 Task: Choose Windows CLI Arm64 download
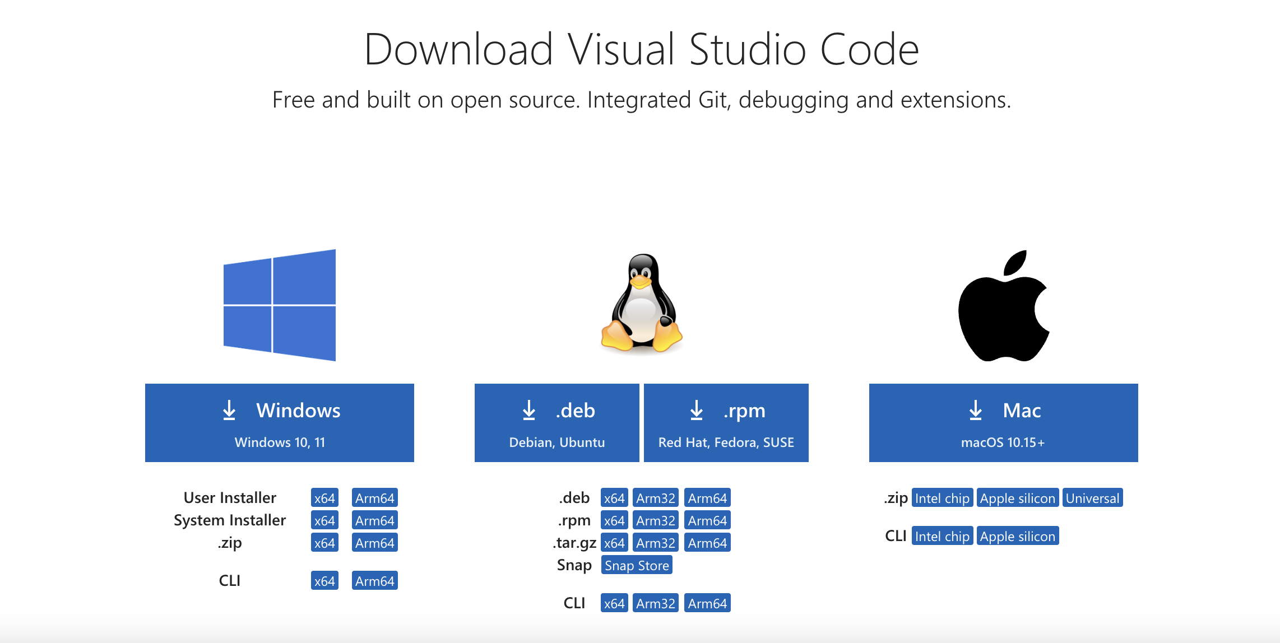click(x=374, y=581)
